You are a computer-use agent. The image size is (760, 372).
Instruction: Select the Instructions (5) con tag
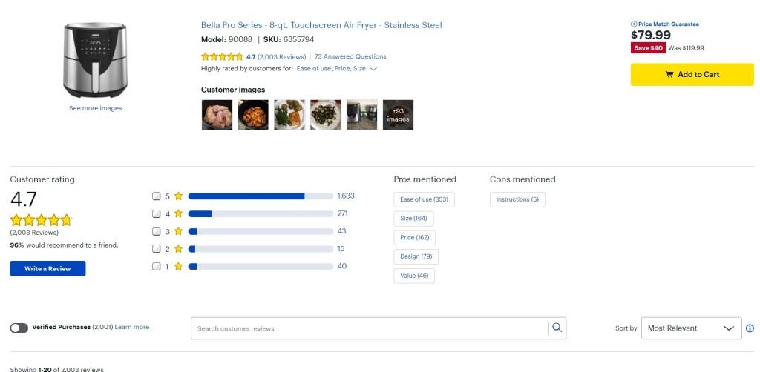(x=517, y=199)
